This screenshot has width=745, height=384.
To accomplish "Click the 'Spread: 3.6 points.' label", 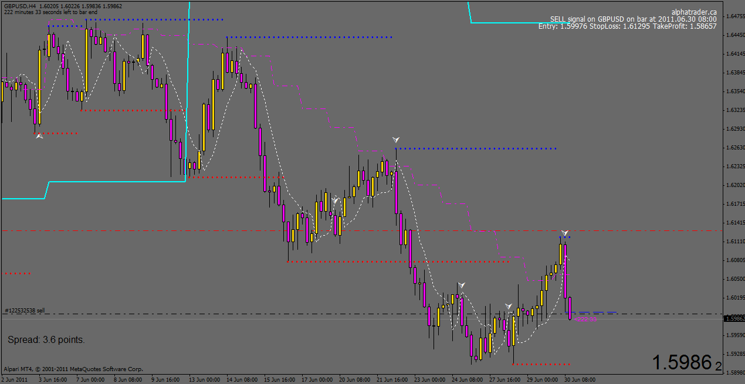I will click(46, 339).
